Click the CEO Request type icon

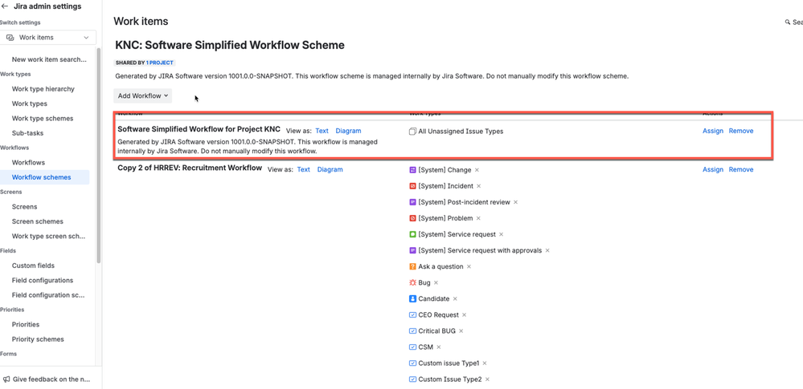[413, 315]
